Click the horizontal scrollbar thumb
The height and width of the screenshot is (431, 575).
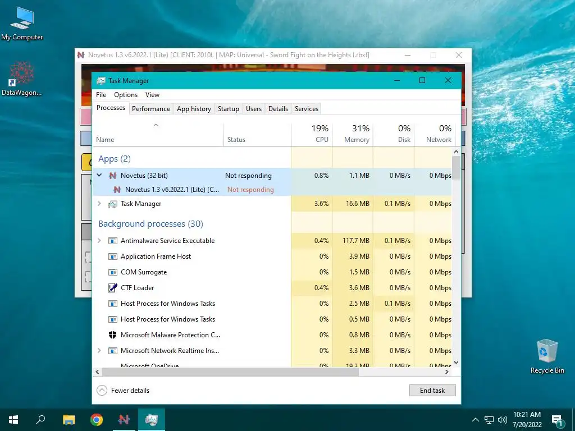pyautogui.click(x=230, y=372)
